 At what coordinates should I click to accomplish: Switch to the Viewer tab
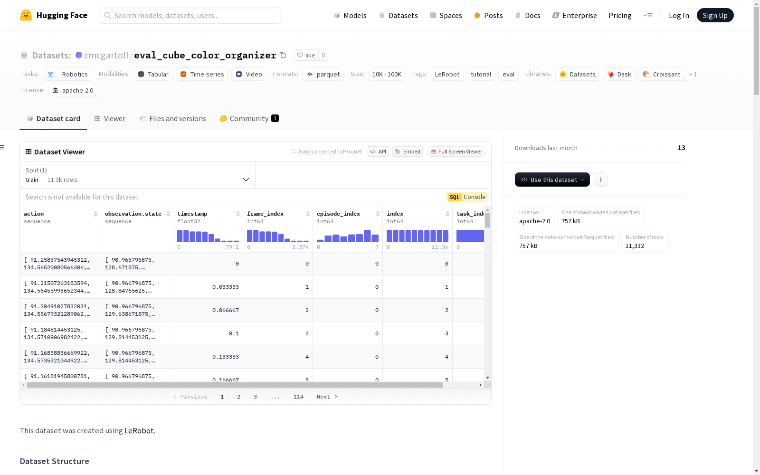pyautogui.click(x=110, y=119)
